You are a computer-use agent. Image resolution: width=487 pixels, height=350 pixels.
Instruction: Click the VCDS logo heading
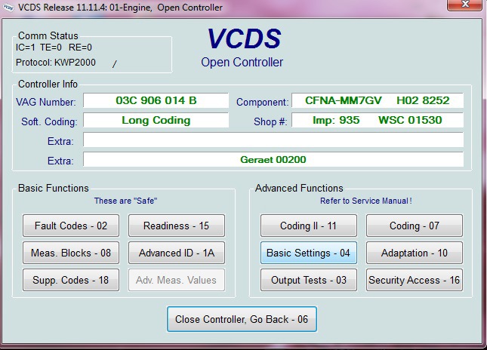tap(244, 38)
